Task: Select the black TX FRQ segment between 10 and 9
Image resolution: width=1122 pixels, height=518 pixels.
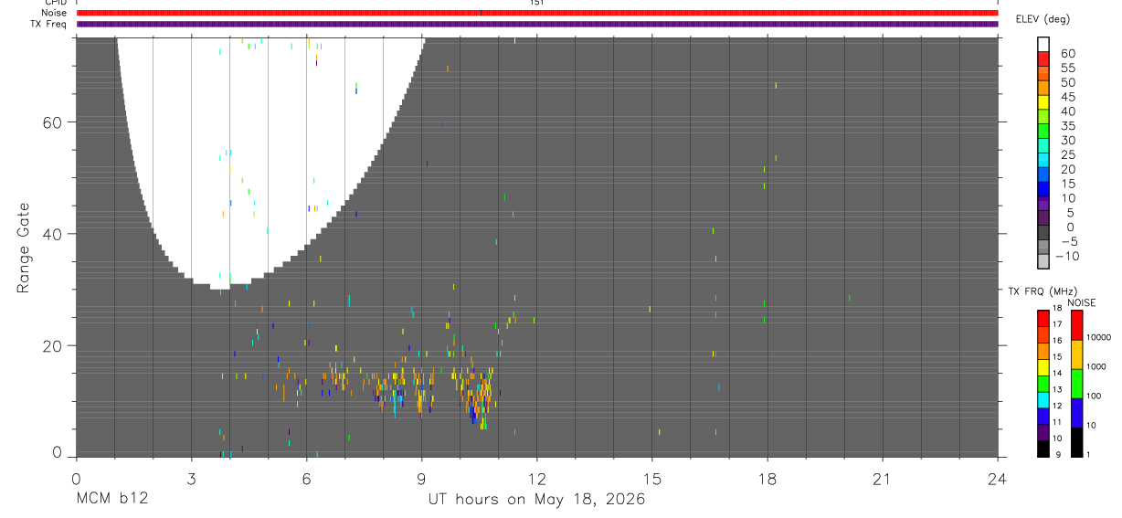Action: pyautogui.click(x=1043, y=449)
